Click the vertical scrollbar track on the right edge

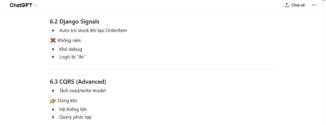tap(324, 65)
